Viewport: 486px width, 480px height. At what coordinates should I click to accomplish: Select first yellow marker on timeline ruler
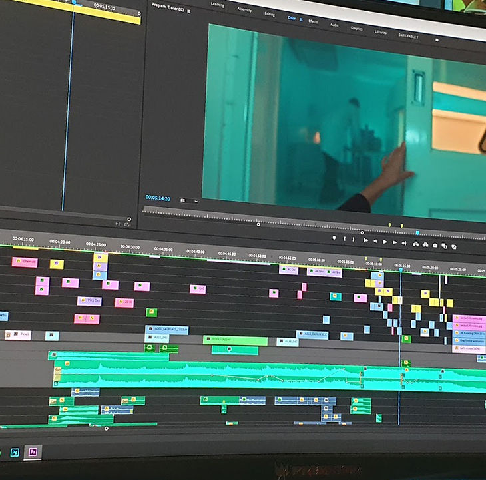point(366,258)
